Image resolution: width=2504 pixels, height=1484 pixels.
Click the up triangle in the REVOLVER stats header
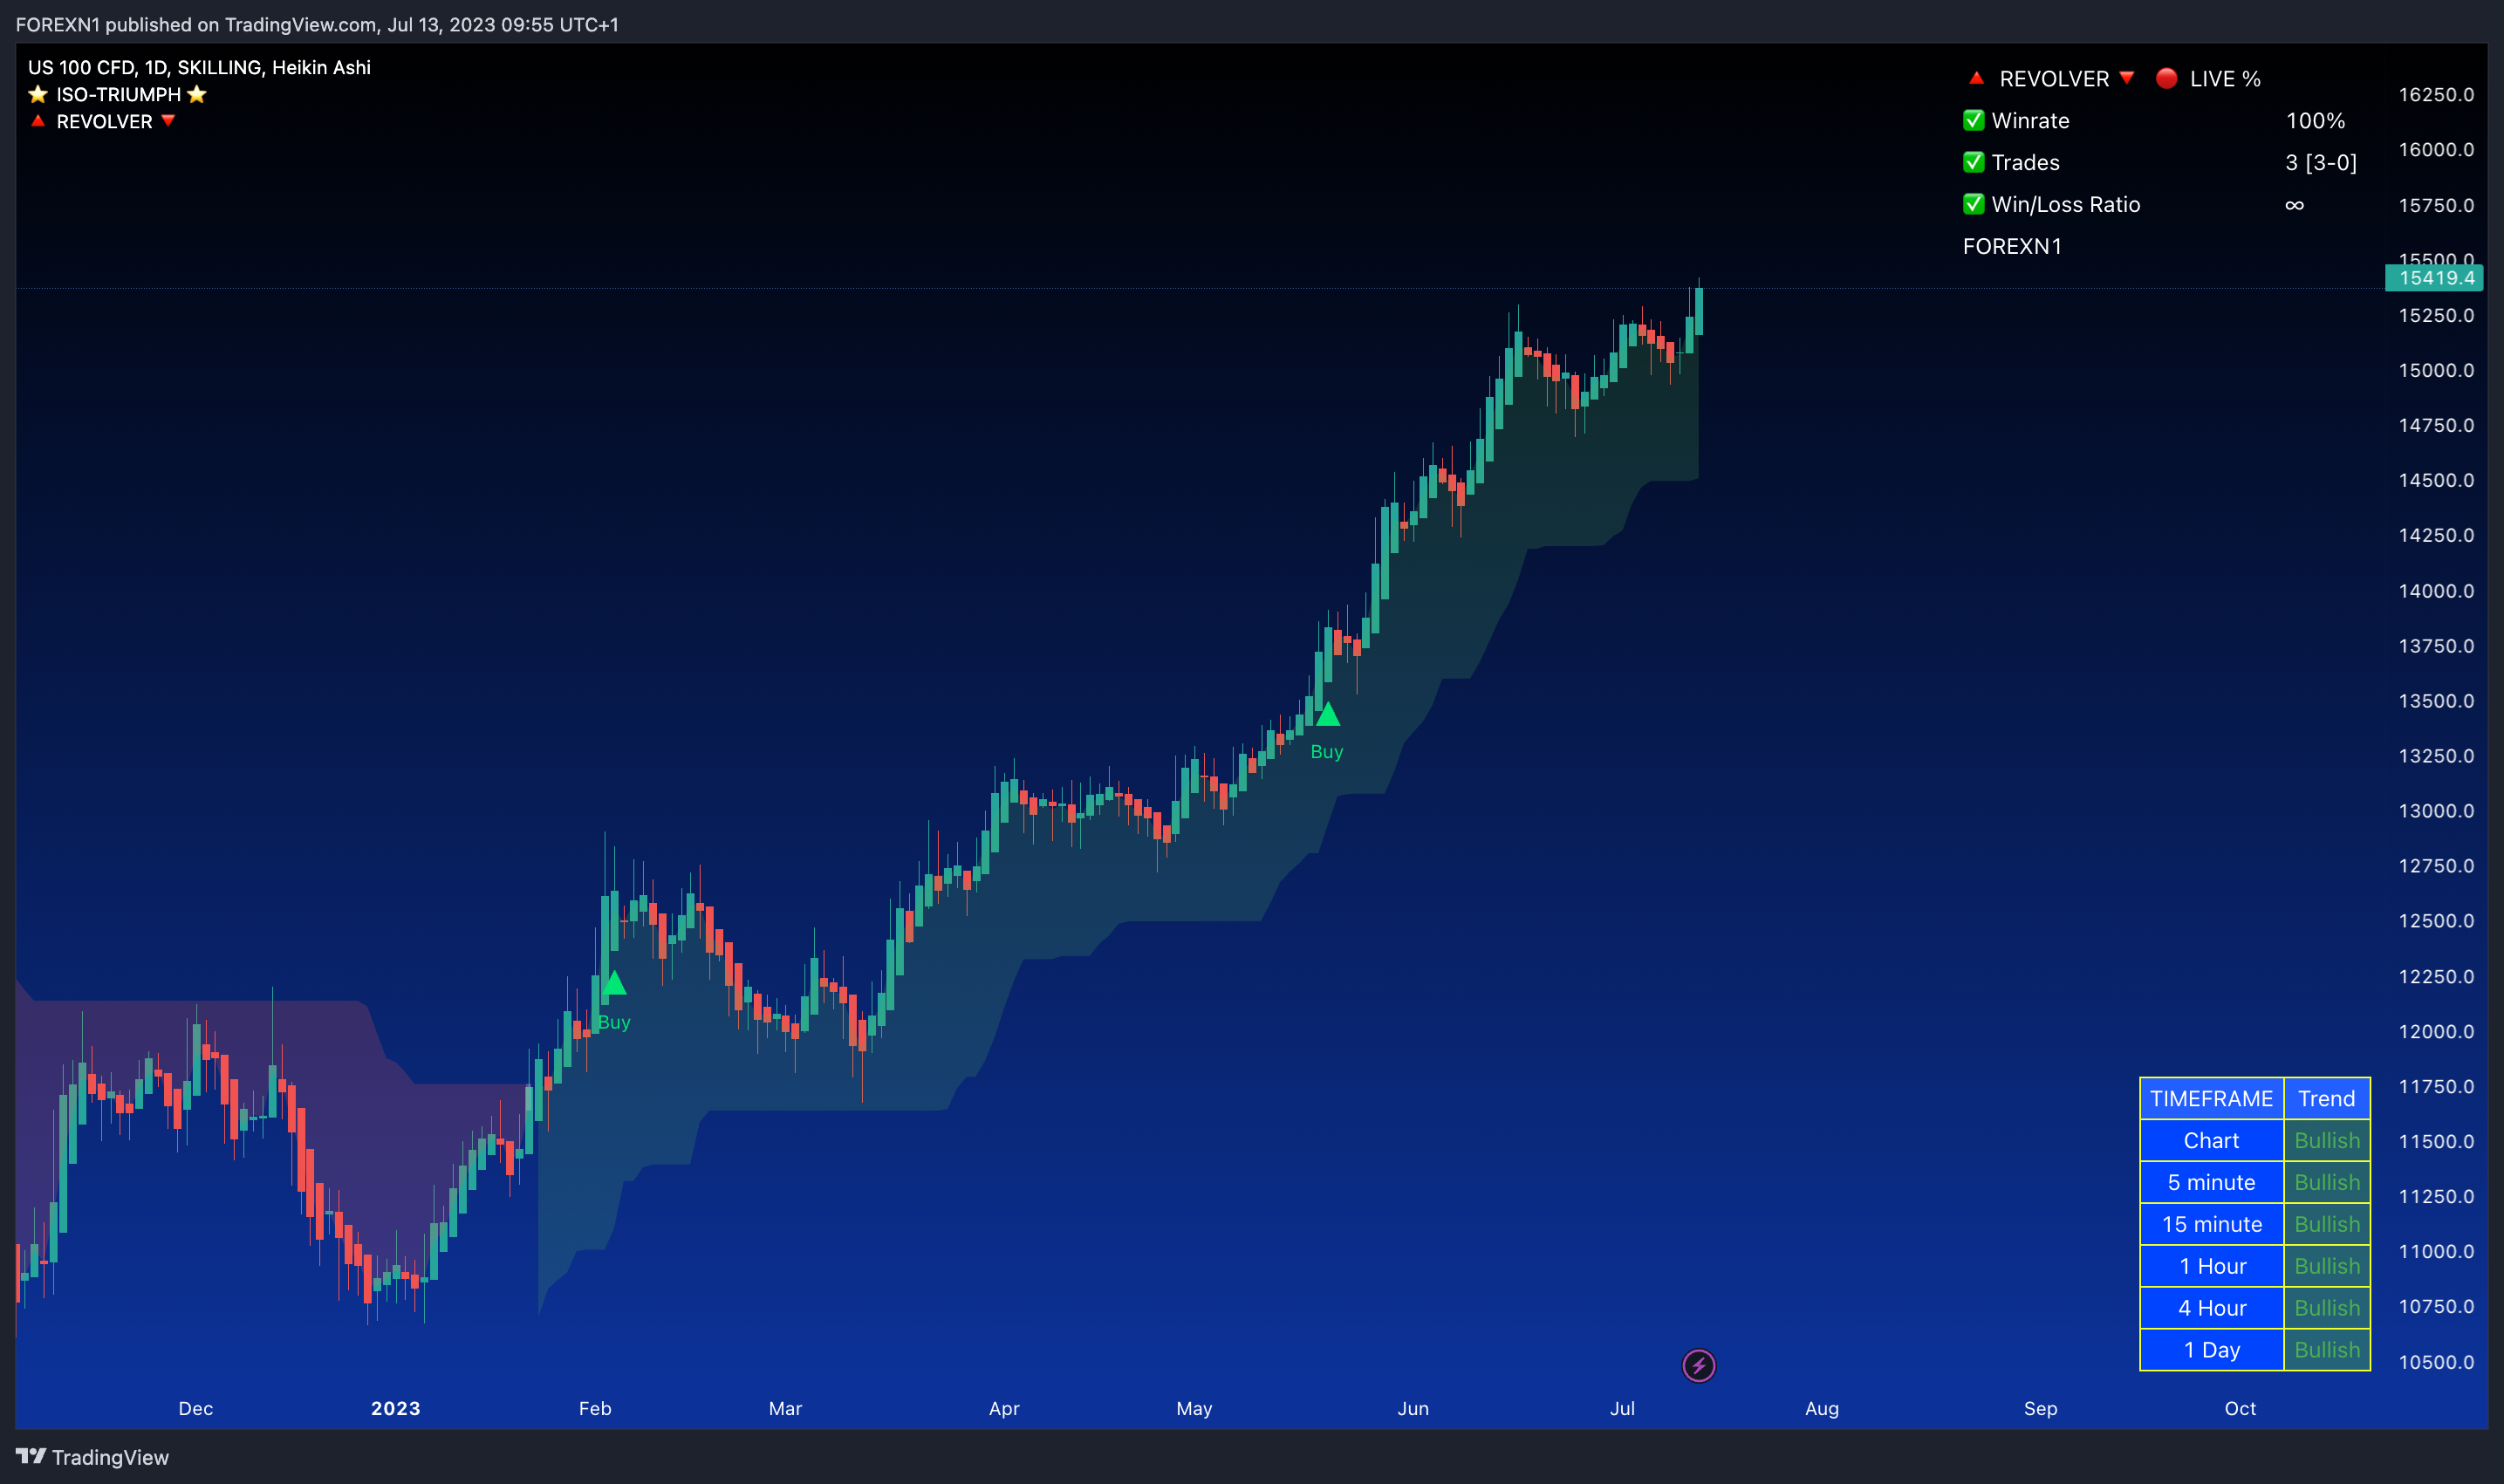tap(1976, 78)
